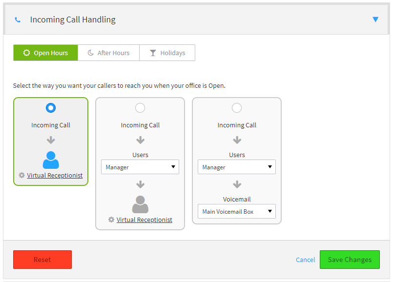Switch to the After Hours tab
This screenshot has width=393, height=282.
pos(108,53)
